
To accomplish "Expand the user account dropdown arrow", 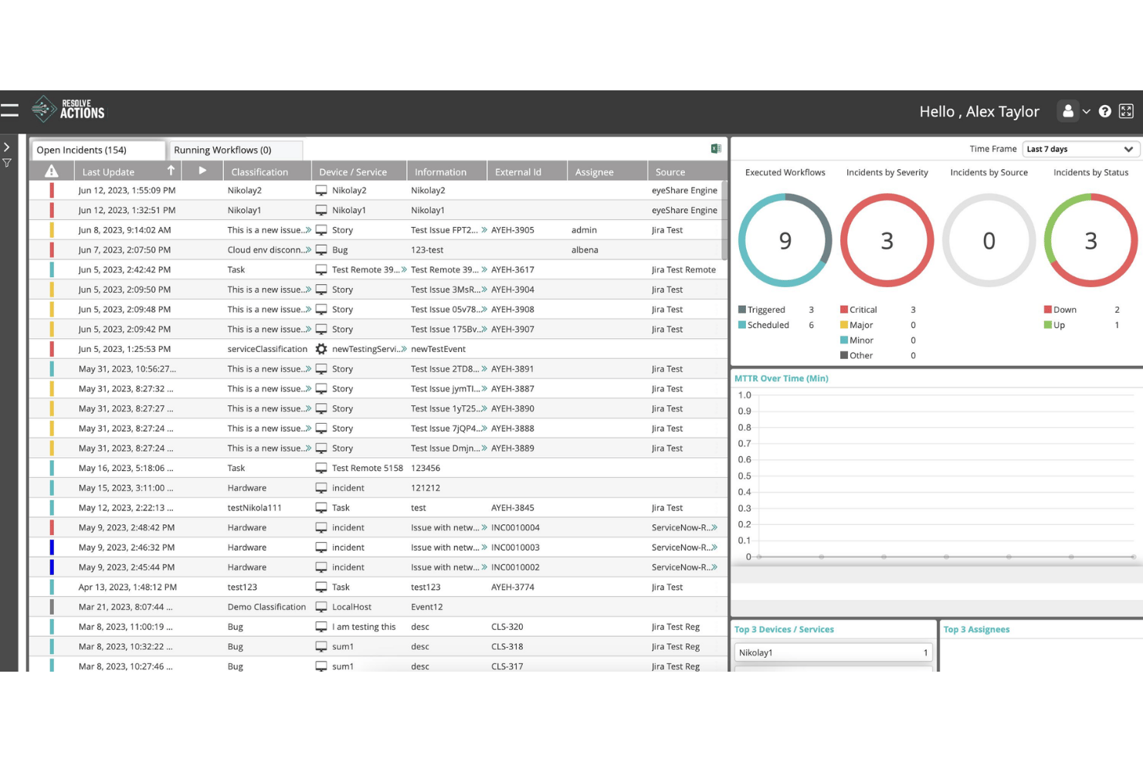I will point(1087,112).
